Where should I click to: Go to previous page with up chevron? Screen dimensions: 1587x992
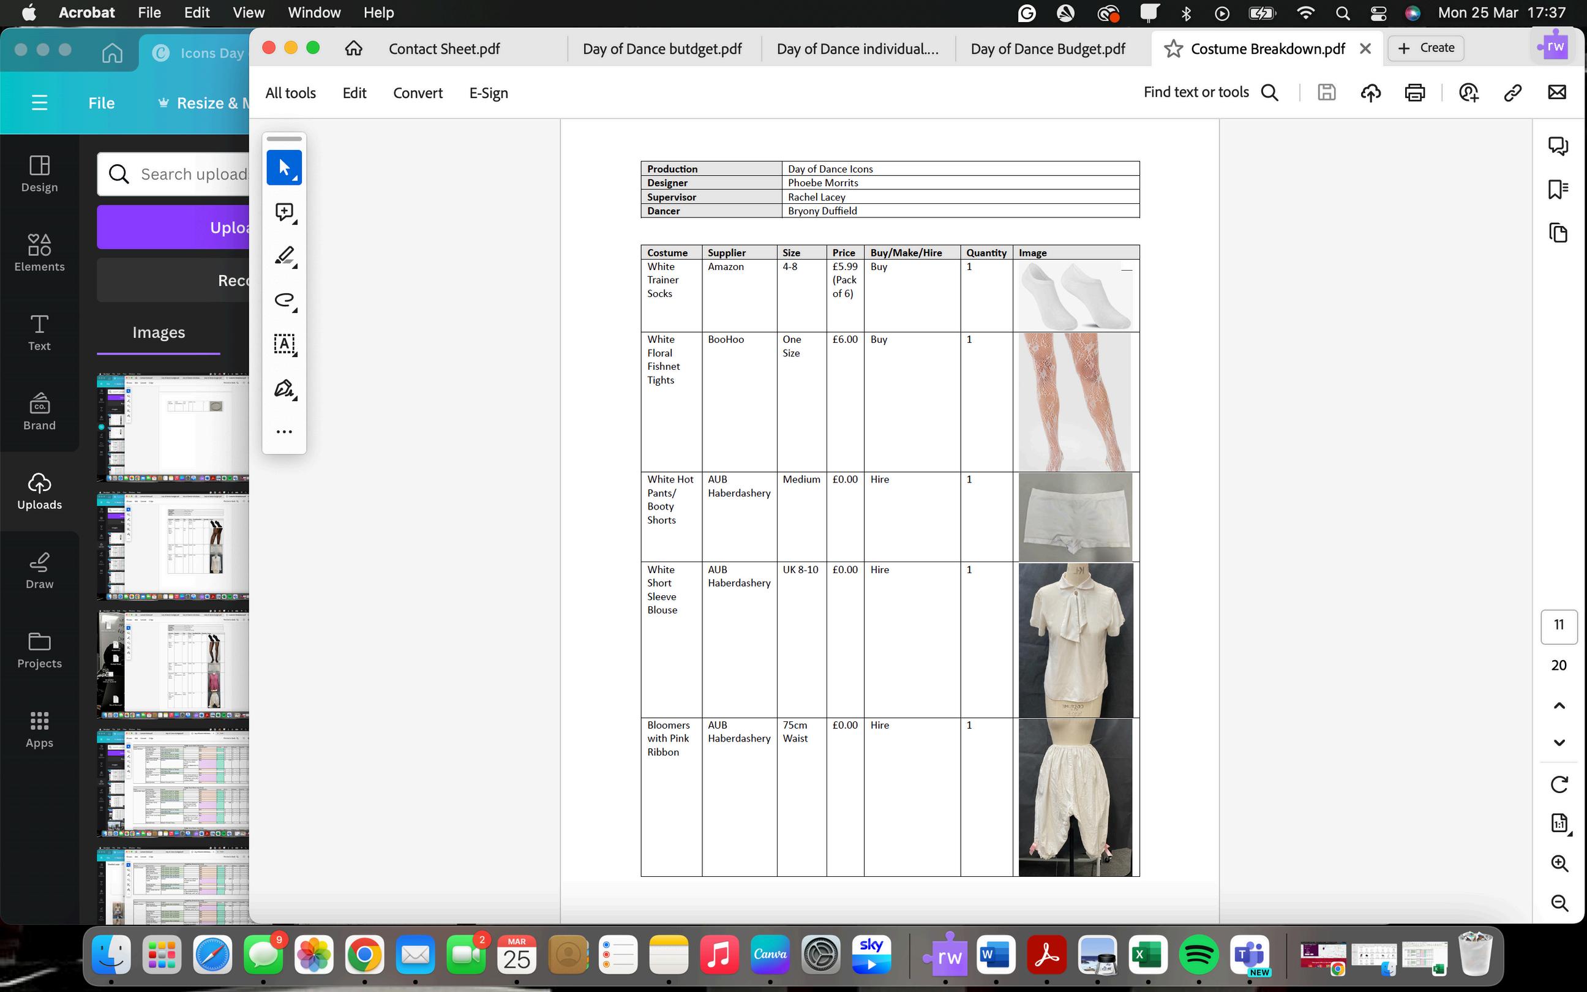pos(1559,706)
